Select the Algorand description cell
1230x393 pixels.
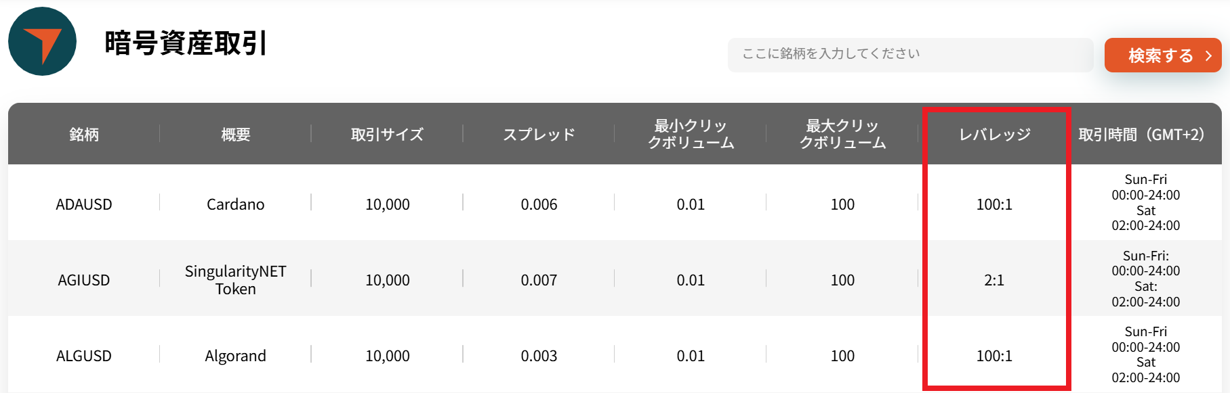pos(236,356)
